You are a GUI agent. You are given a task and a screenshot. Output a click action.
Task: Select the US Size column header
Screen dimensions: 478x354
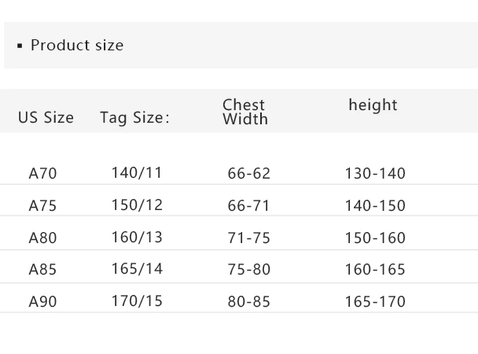46,118
